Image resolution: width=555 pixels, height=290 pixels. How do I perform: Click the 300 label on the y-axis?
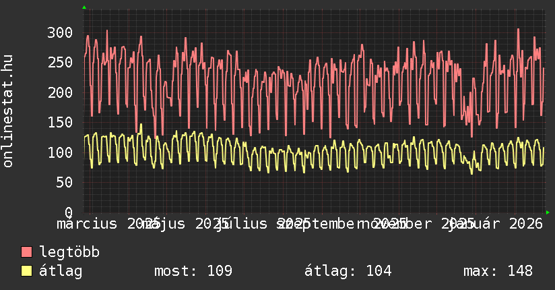(60, 32)
